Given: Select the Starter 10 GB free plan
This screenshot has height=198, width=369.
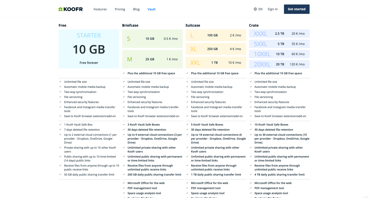Looking at the screenshot, I should click(89, 49).
